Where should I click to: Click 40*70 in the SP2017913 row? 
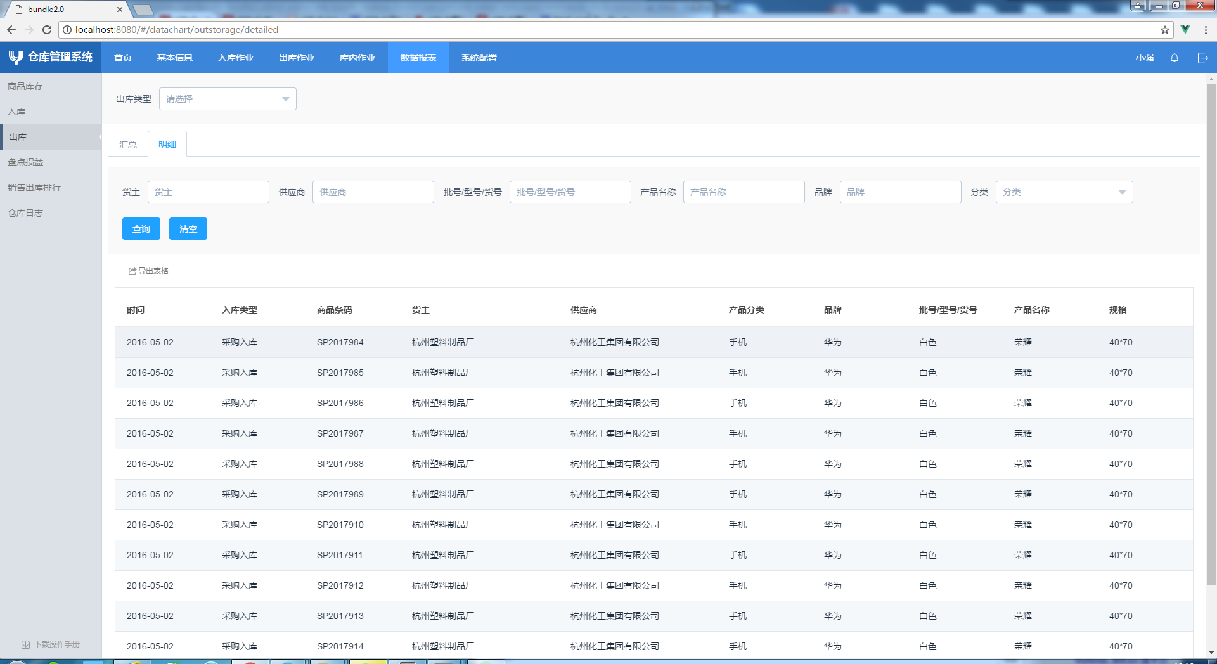pyautogui.click(x=1121, y=616)
